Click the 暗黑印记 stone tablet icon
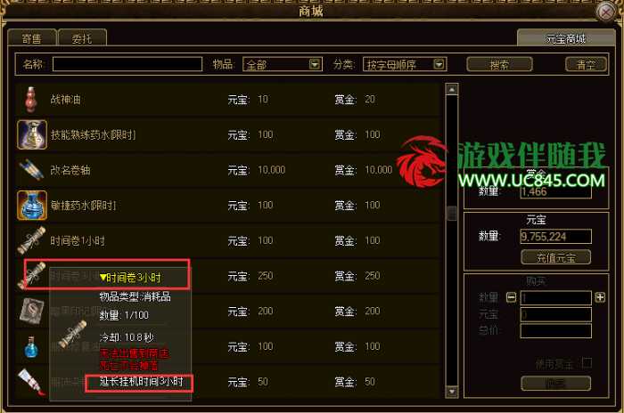Screen dimensions: 624x413 click(x=32, y=311)
